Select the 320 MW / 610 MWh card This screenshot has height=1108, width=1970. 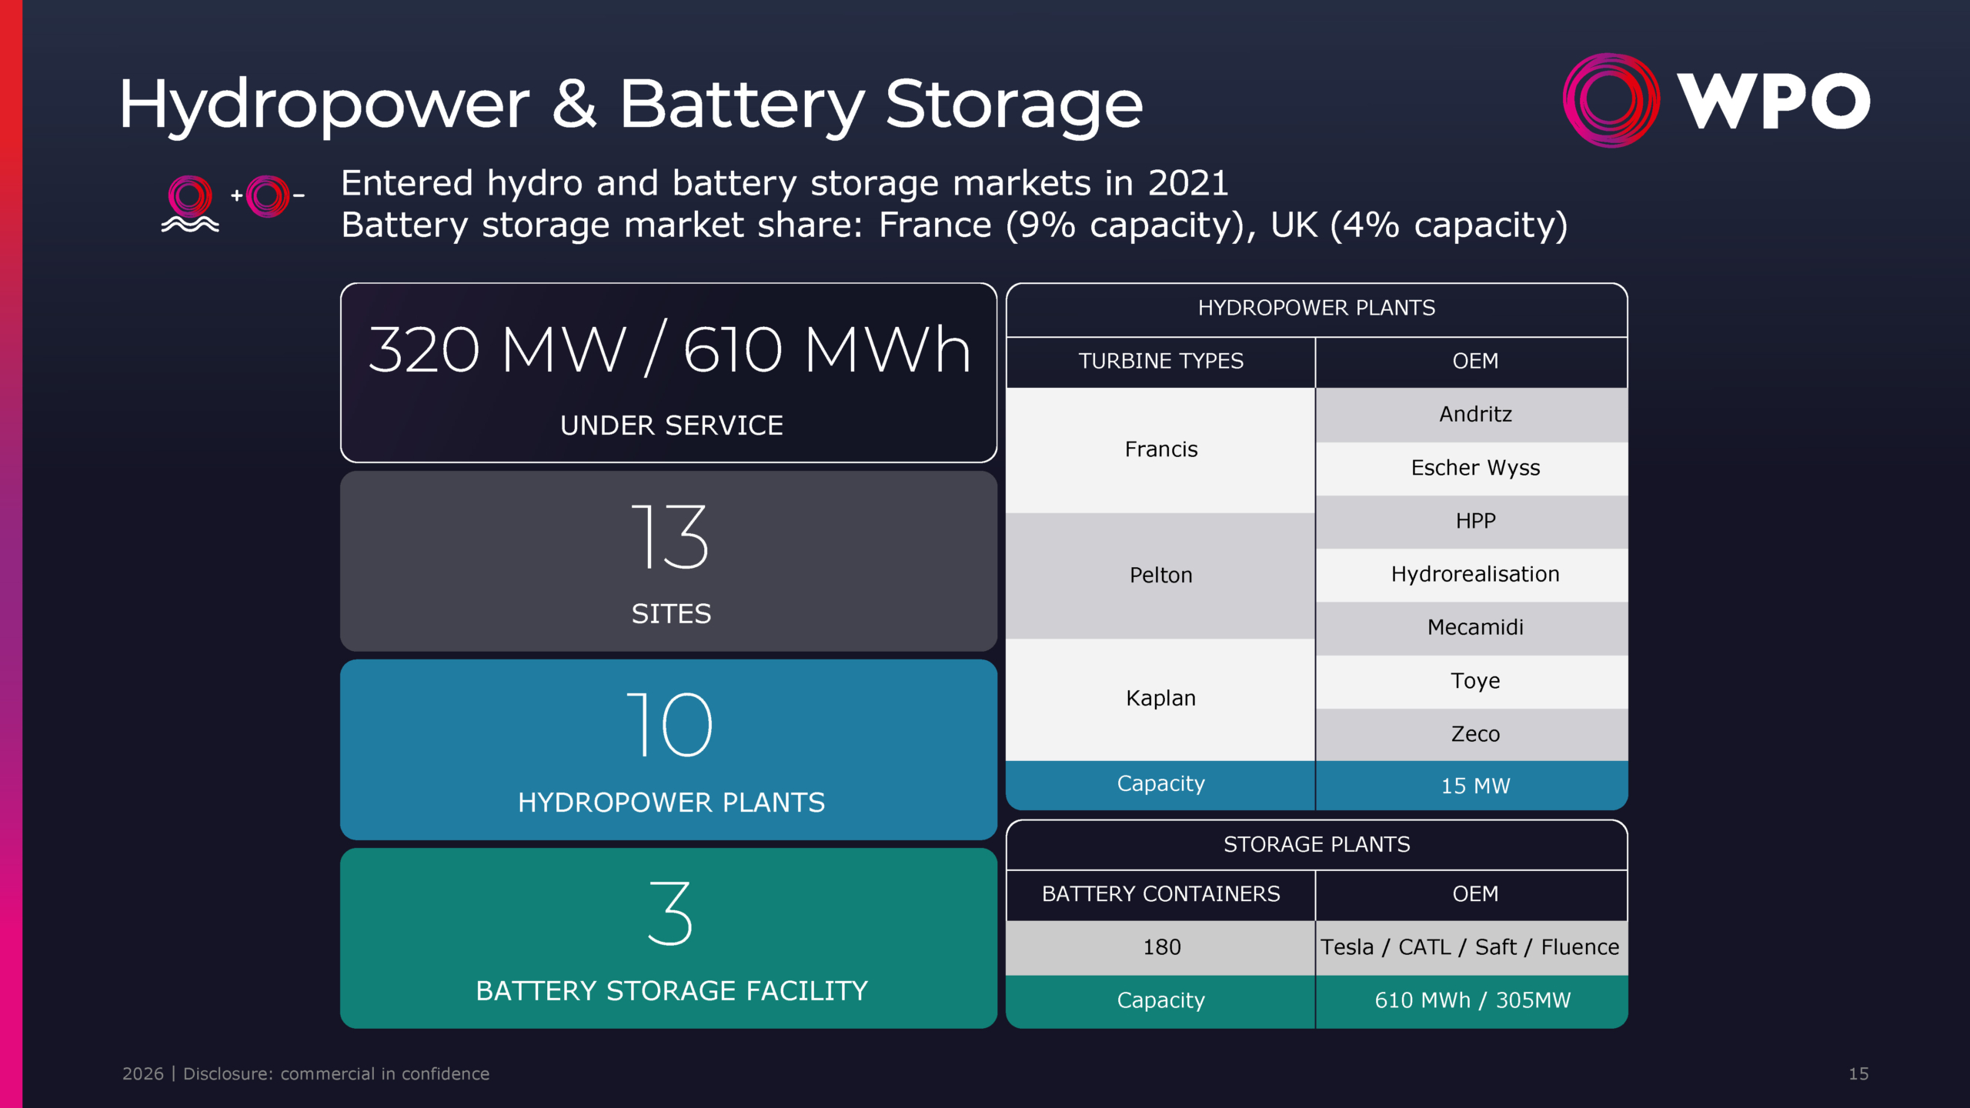[668, 372]
